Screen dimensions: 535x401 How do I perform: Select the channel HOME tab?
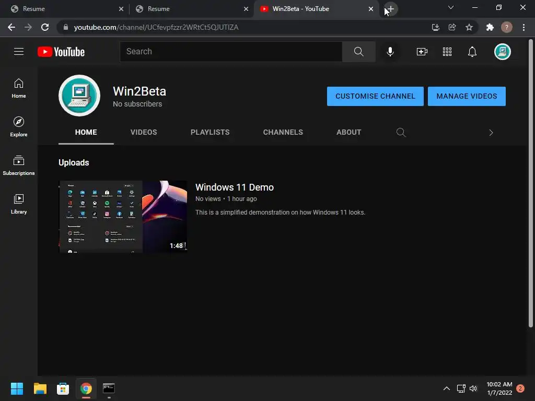[86, 132]
